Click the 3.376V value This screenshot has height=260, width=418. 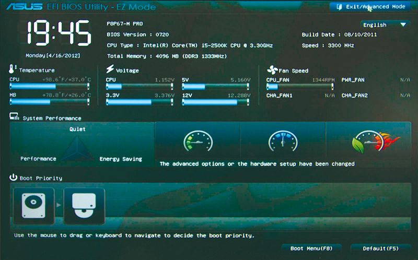point(165,95)
